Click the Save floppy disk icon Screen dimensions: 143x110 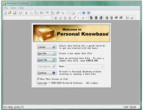coord(15,13)
